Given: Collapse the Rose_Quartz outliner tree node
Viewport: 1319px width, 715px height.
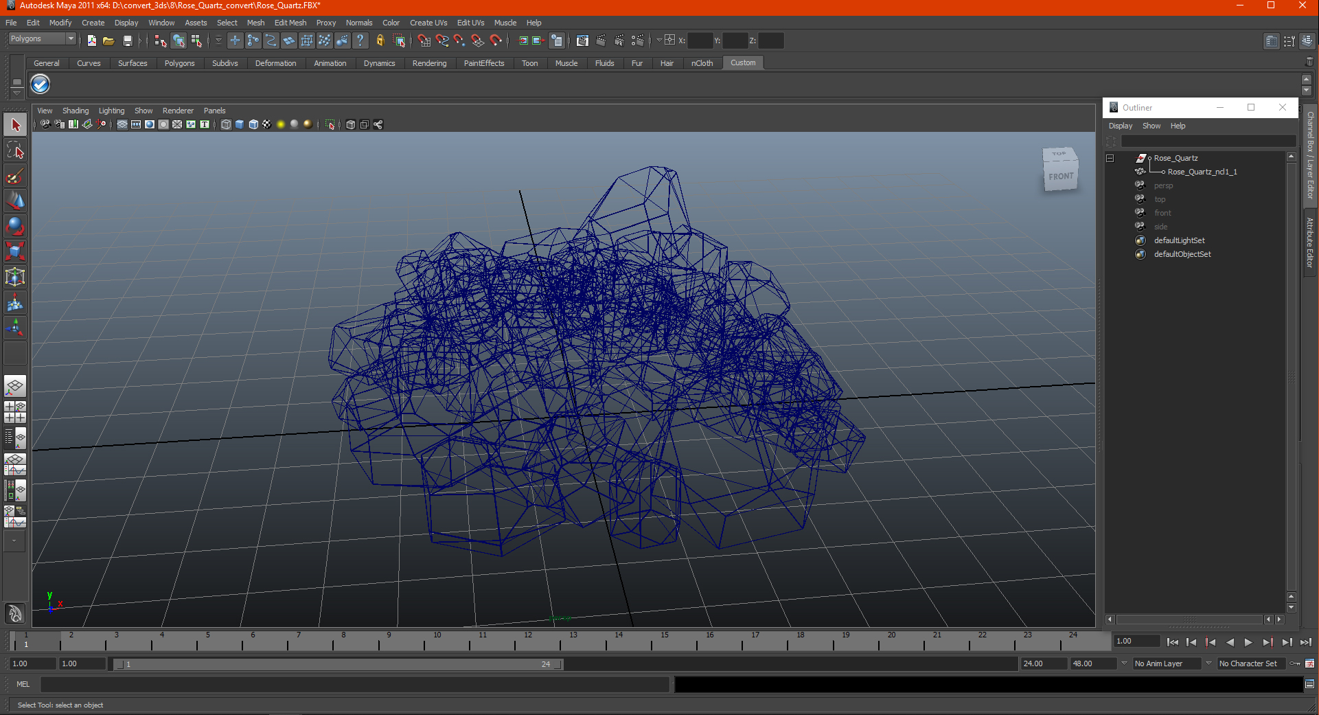Looking at the screenshot, I should pos(1110,158).
